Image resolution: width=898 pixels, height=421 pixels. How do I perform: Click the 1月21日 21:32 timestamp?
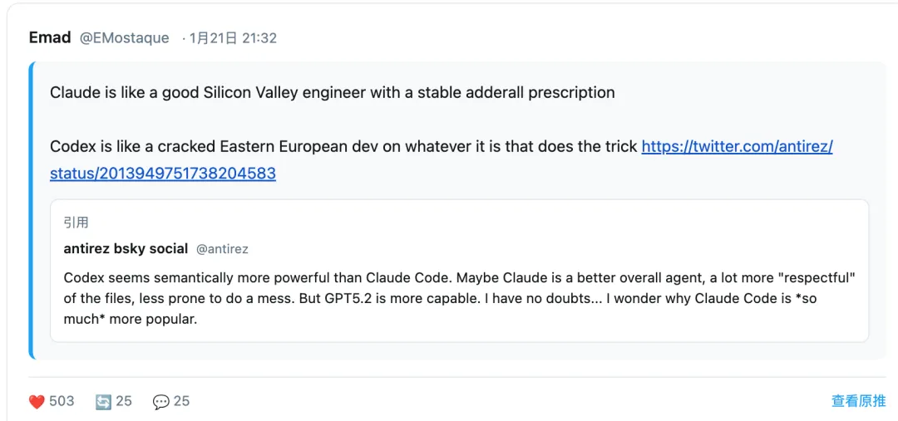[x=233, y=38]
